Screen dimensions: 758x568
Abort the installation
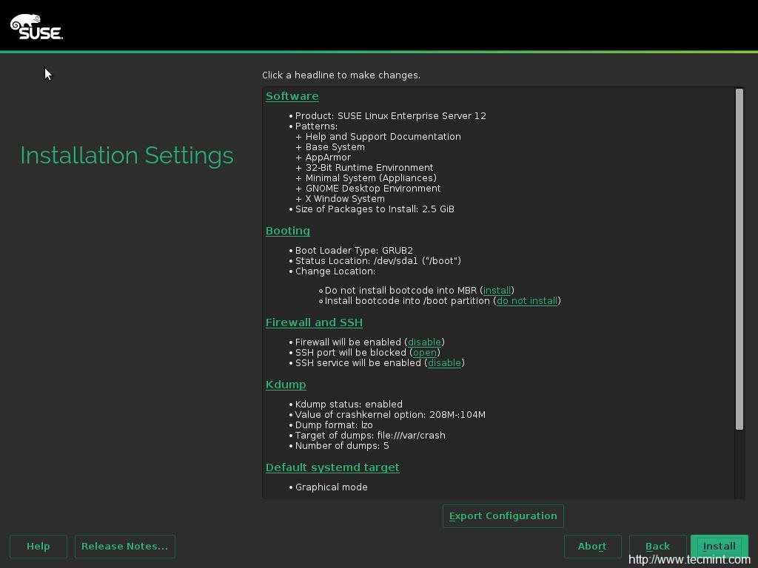coord(592,547)
